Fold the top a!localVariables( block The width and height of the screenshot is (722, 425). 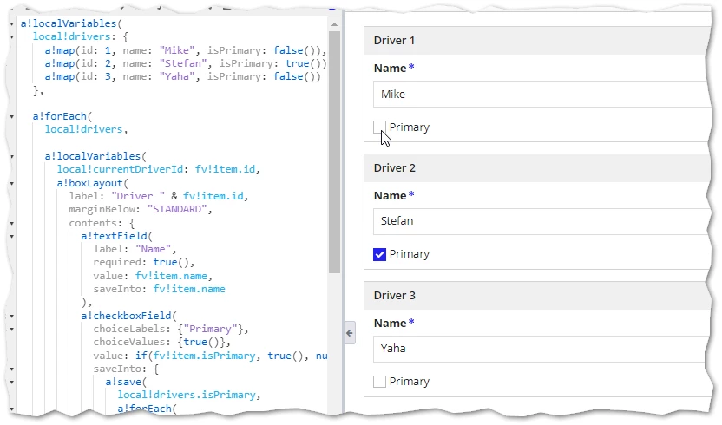pyautogui.click(x=12, y=23)
